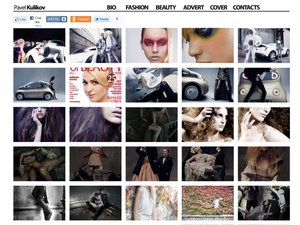Open thumbnail of car interior steering wheel
This screenshot has width=300, height=225.
point(151,85)
